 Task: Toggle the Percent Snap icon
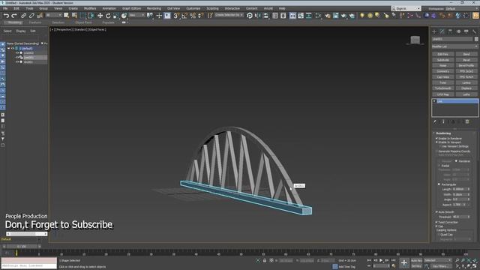point(193,16)
